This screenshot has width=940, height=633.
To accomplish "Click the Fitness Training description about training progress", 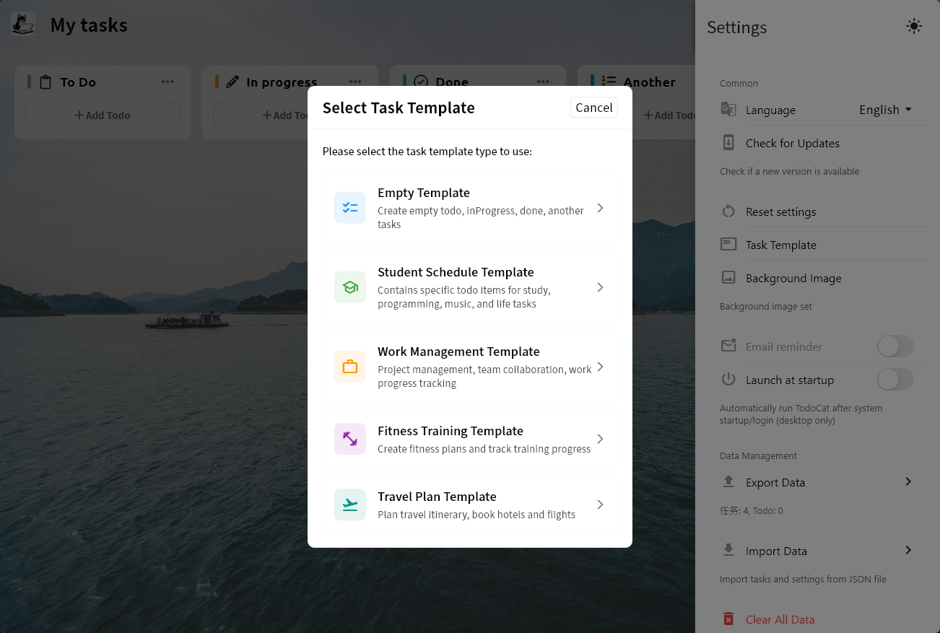I will tap(484, 449).
